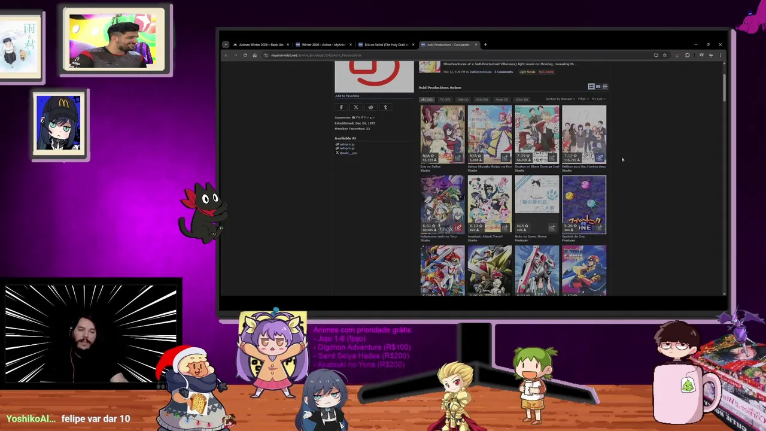Click Add to Favorites link
766x431 pixels.
347,96
